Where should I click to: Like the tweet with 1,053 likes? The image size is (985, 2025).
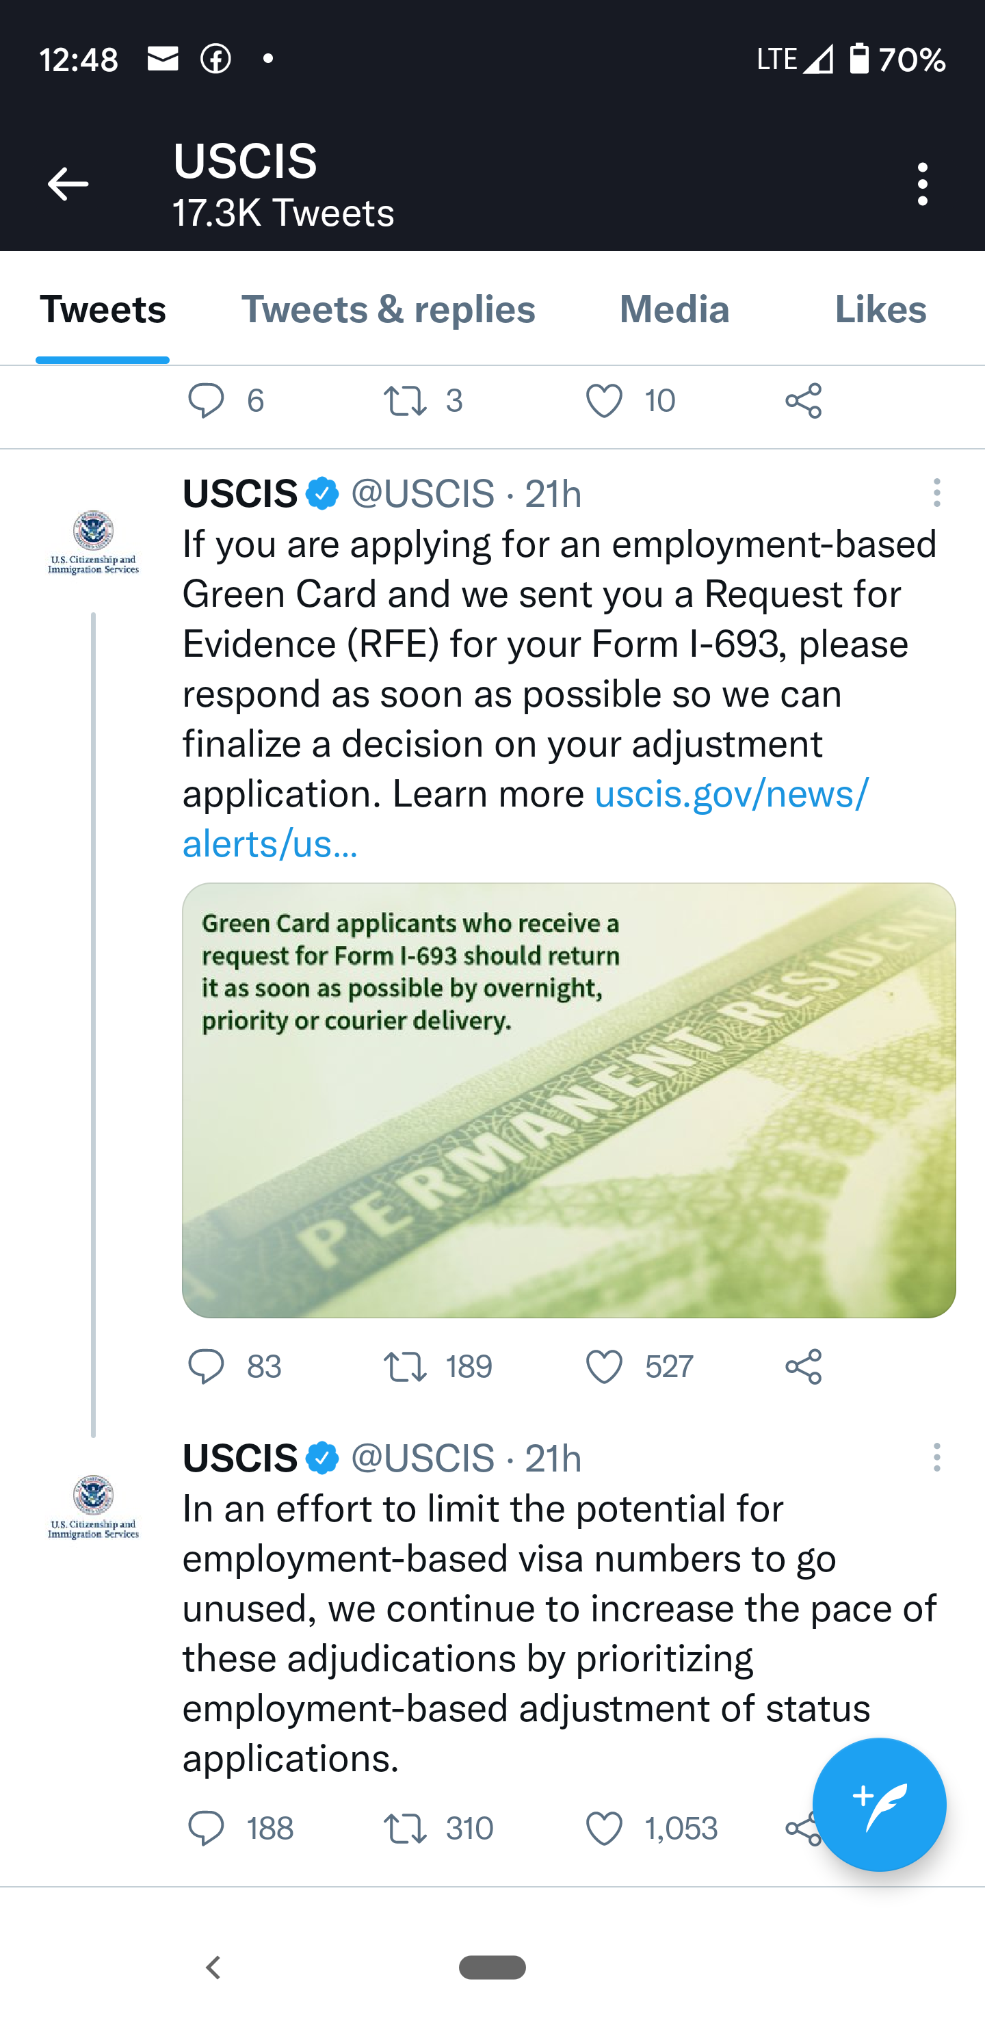coord(604,1829)
